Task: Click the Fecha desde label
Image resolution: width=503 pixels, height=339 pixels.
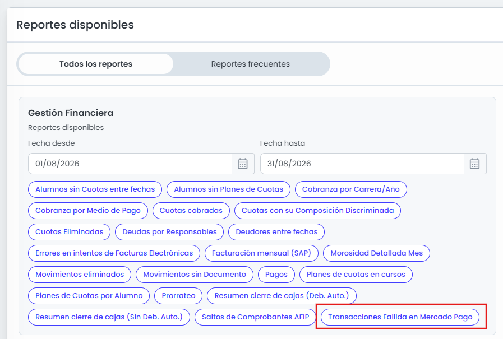Action: (52, 143)
